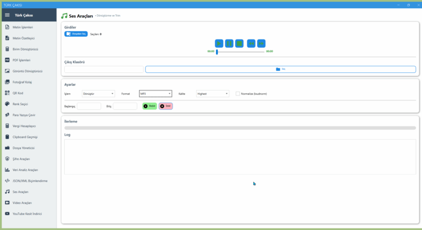
Task: Click the blue Dosyaları Seç button
Action: (76, 34)
